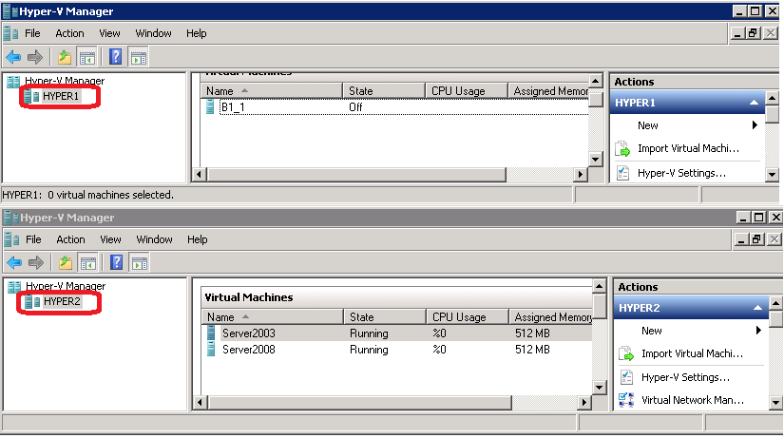Open Hyper-V Settings in the HYPER2 actions pane

point(683,377)
